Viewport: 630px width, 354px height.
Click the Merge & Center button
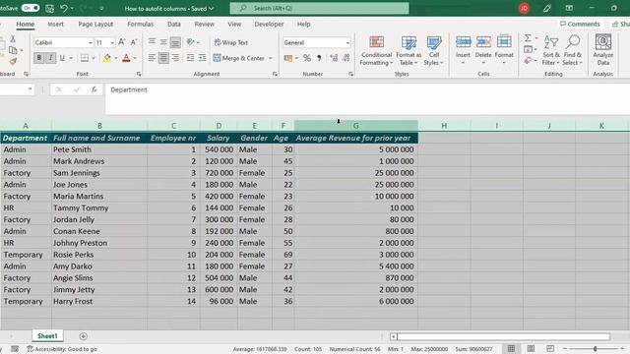pos(238,58)
